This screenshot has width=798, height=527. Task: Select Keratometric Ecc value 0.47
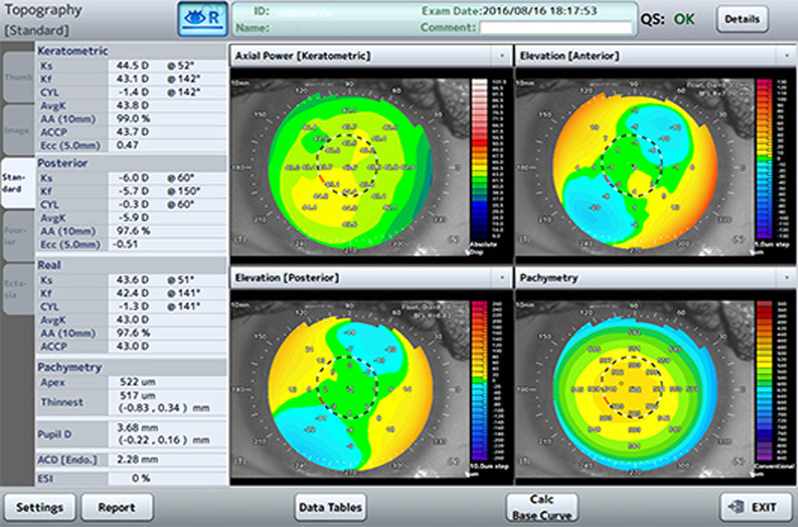pyautogui.click(x=127, y=145)
